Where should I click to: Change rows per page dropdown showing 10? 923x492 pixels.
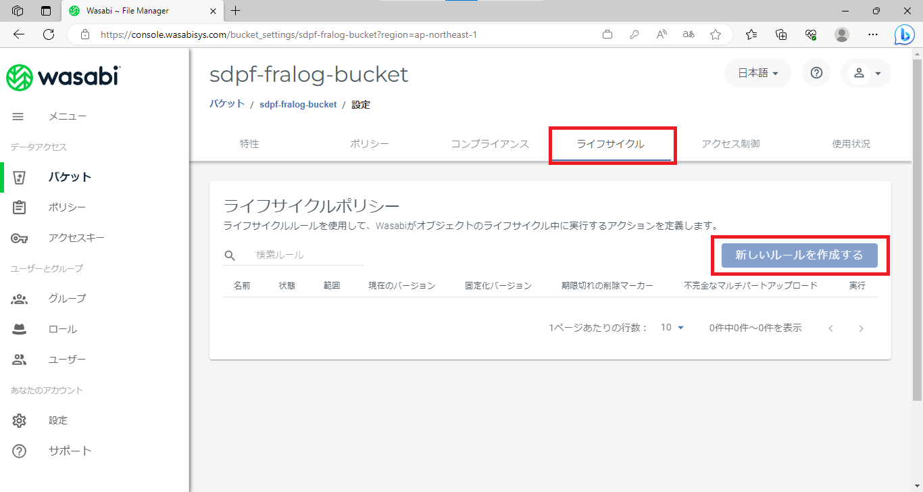click(672, 328)
